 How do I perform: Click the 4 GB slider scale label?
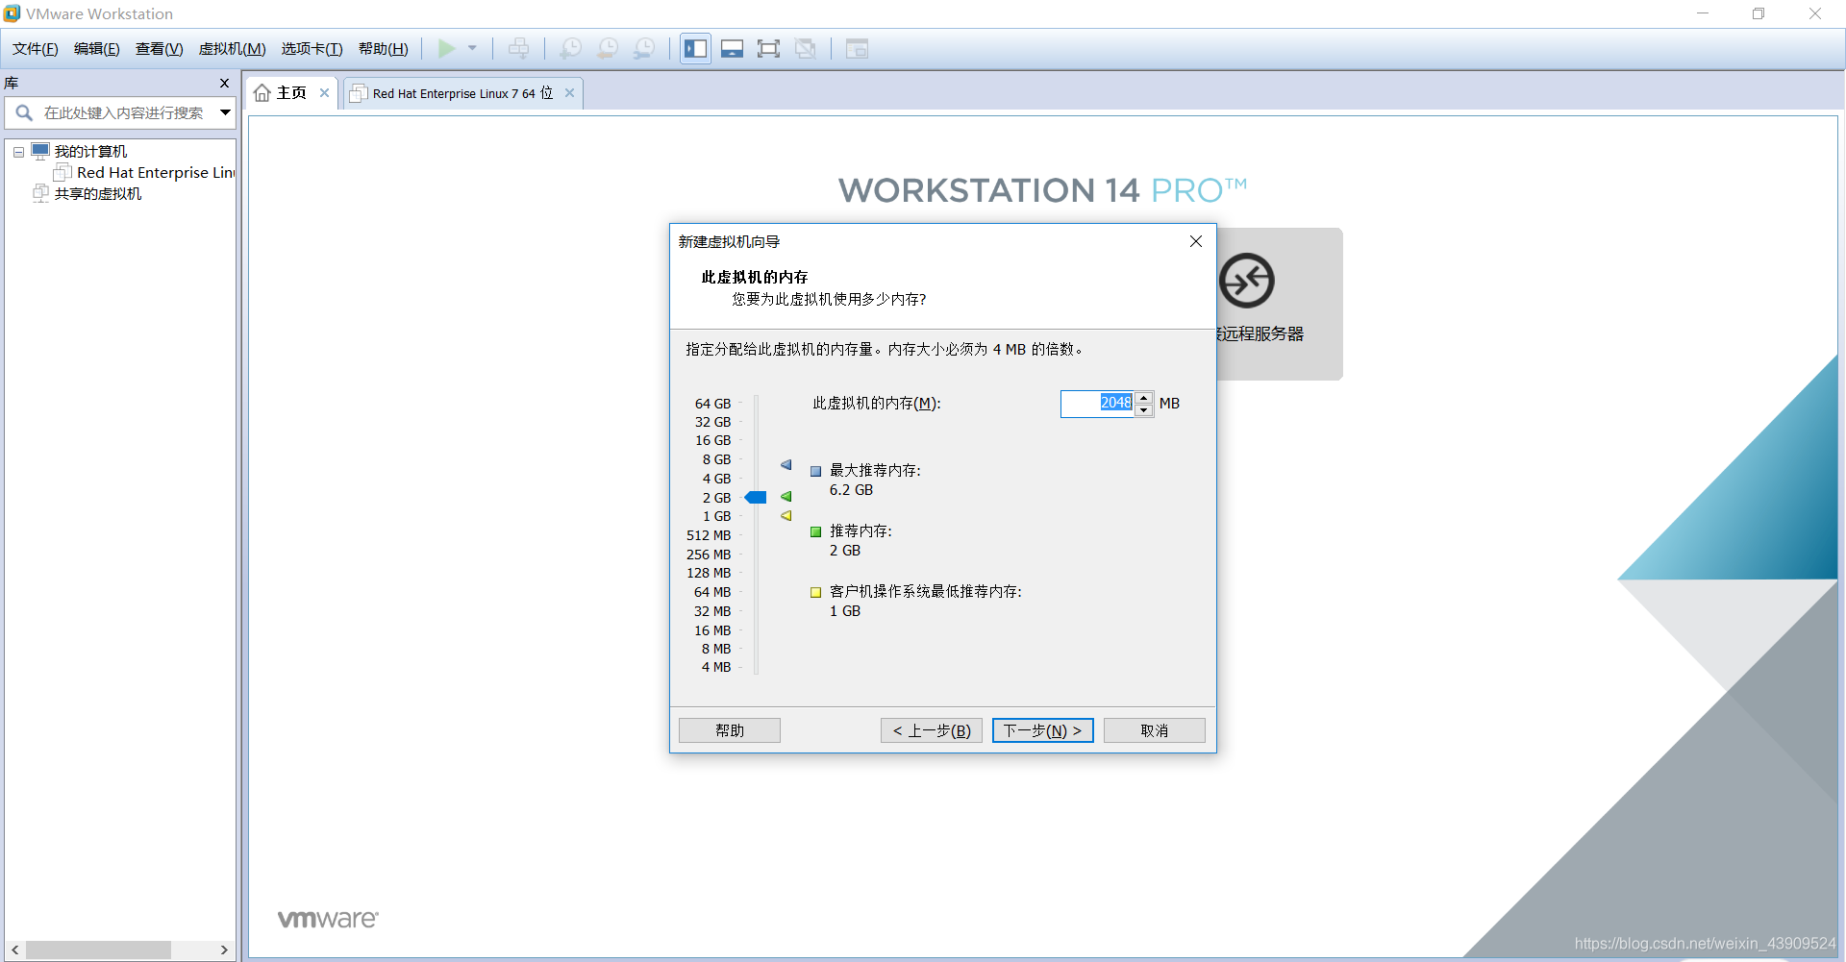(717, 479)
